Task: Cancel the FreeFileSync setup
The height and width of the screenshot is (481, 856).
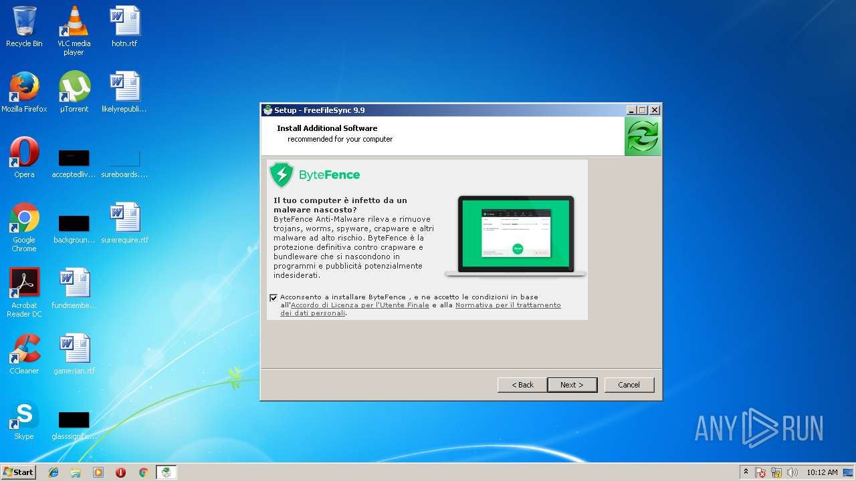Action: [x=629, y=385]
